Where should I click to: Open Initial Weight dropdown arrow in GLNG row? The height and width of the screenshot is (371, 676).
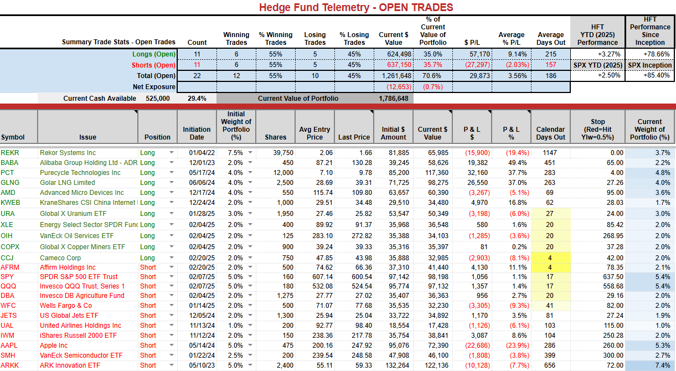251,183
